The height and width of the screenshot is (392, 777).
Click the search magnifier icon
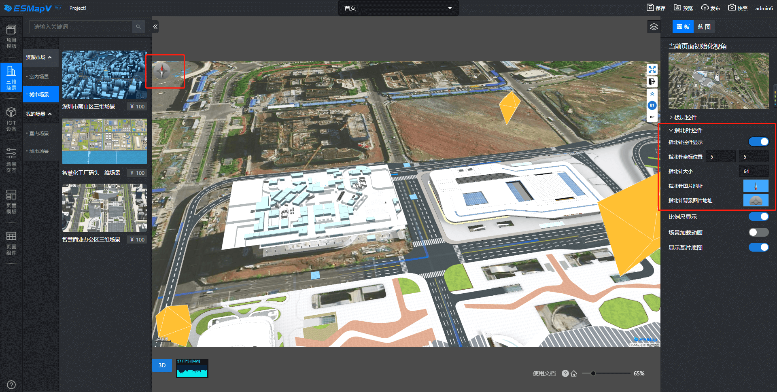(x=138, y=27)
